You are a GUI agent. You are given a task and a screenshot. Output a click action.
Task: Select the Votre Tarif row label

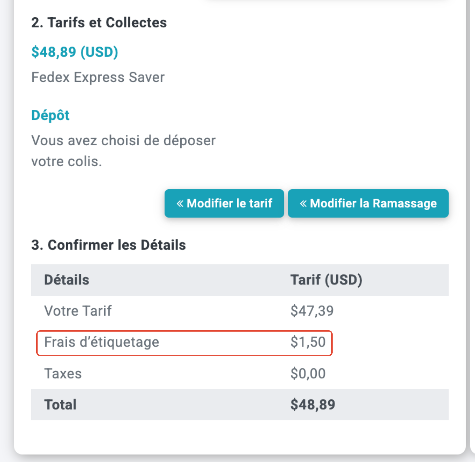click(x=78, y=311)
